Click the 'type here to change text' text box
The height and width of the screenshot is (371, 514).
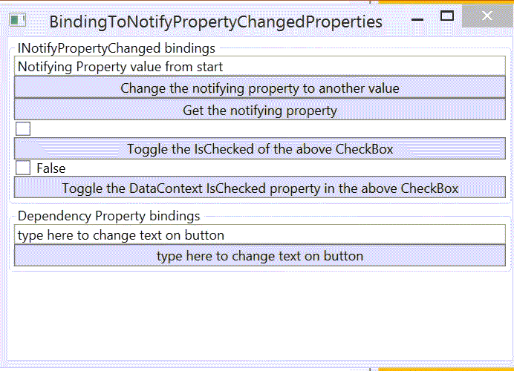(260, 234)
